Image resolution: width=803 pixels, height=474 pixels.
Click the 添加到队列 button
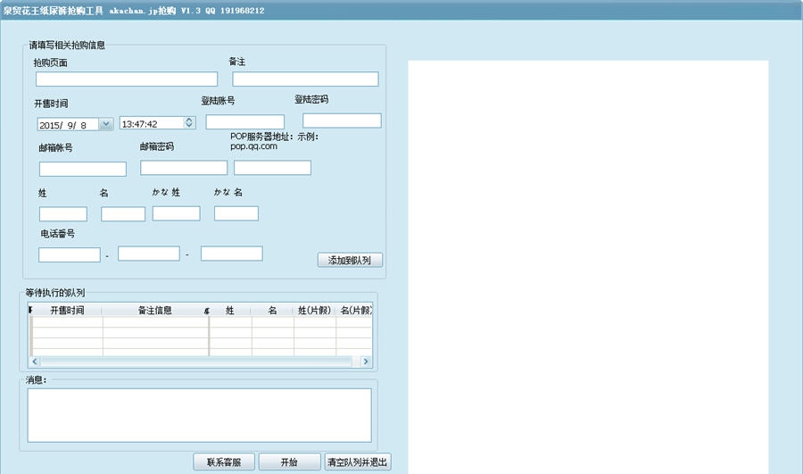pos(350,260)
